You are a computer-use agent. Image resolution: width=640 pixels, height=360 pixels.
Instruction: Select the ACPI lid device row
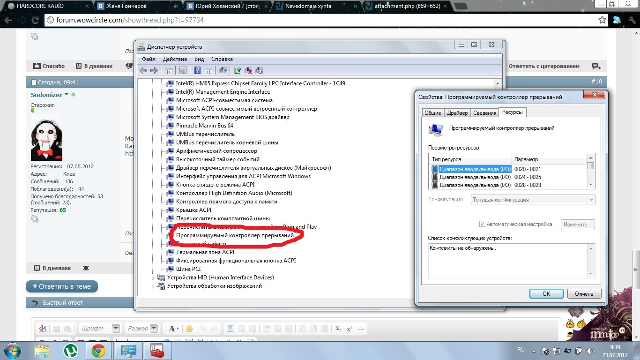click(x=193, y=210)
